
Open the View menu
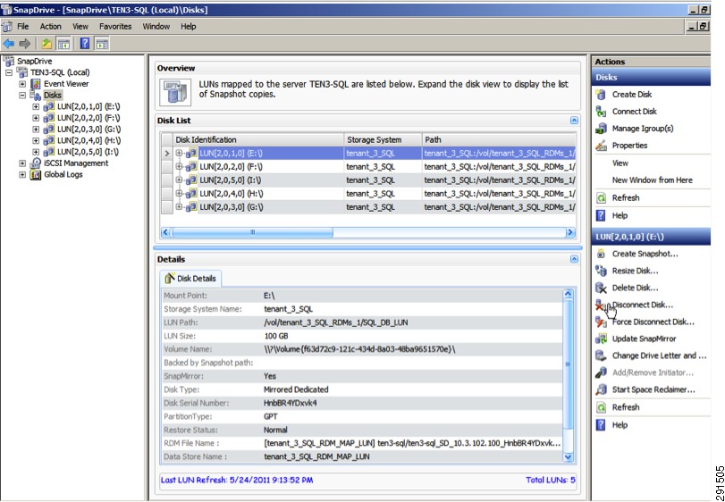coord(80,27)
